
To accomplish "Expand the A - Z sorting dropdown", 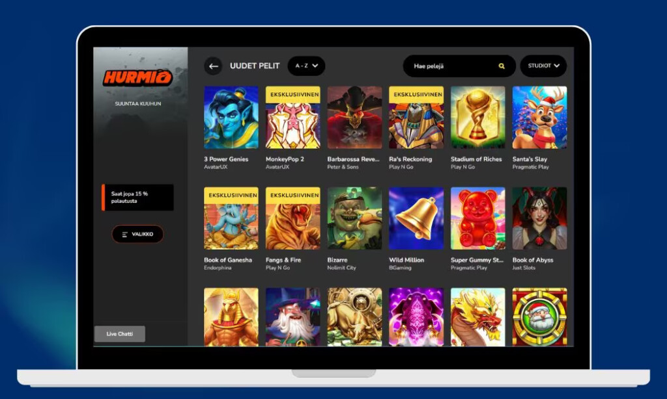I will [x=306, y=66].
